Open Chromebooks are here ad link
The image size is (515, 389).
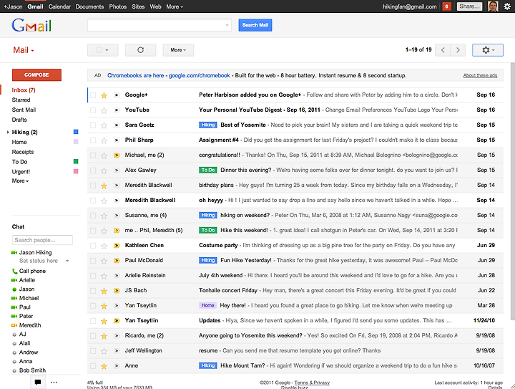pyautogui.click(x=135, y=75)
